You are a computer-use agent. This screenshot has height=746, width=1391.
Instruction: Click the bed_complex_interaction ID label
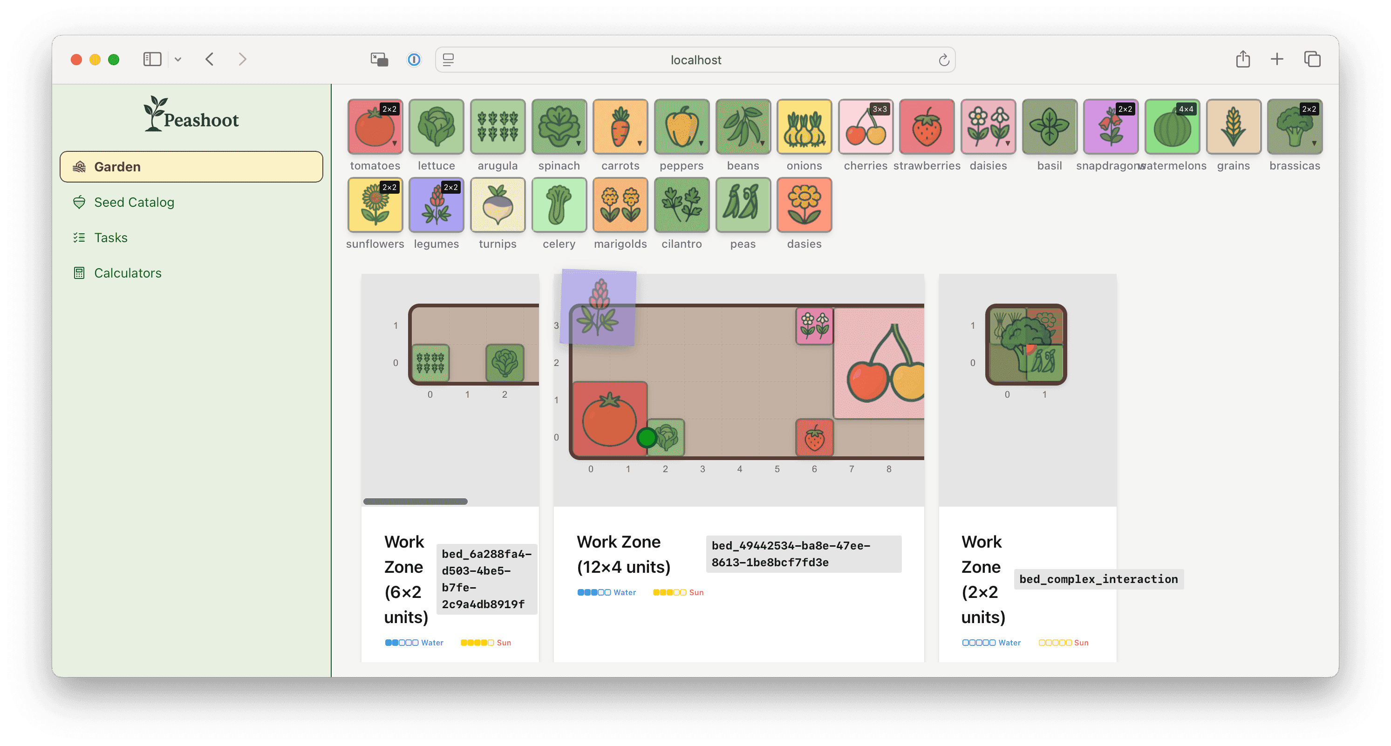coord(1098,579)
